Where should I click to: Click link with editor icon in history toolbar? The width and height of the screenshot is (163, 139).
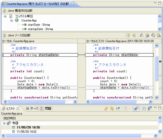[x=112, y=108]
